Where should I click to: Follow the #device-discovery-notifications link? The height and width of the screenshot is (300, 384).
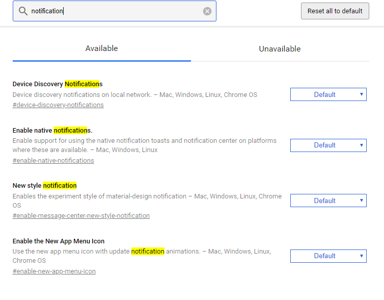(x=58, y=105)
